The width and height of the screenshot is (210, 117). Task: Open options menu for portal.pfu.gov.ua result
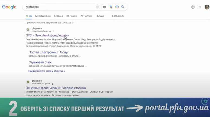point(53,31)
